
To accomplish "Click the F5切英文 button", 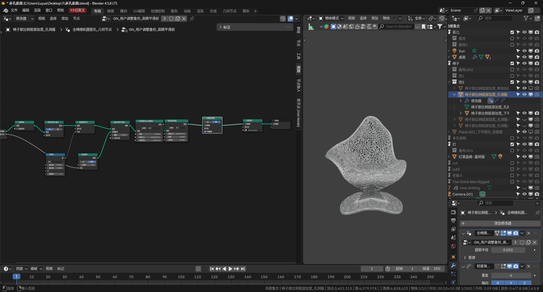I will [x=77, y=10].
